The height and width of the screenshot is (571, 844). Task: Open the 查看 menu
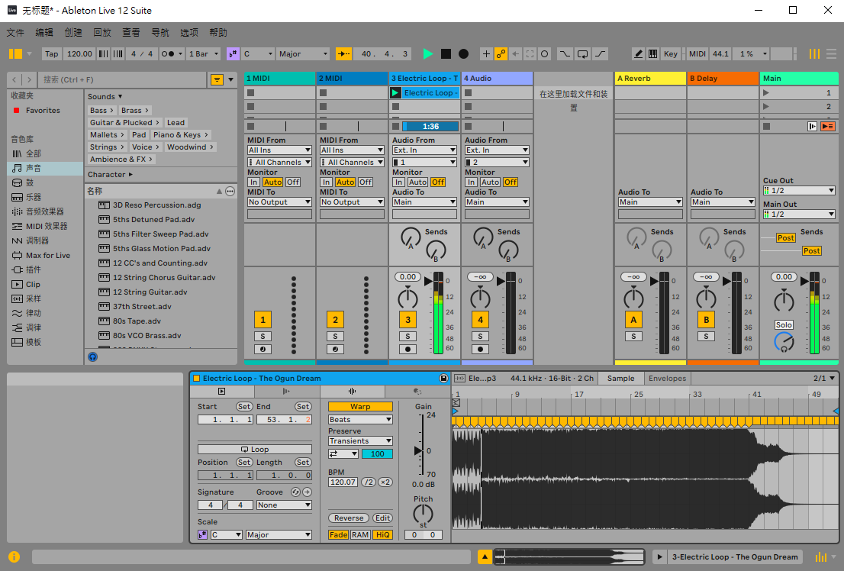(130, 32)
